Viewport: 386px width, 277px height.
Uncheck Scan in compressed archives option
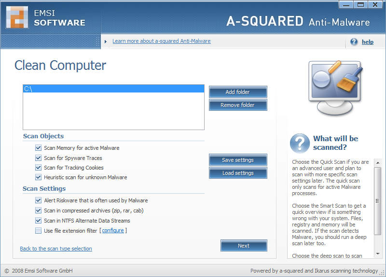pos(38,211)
